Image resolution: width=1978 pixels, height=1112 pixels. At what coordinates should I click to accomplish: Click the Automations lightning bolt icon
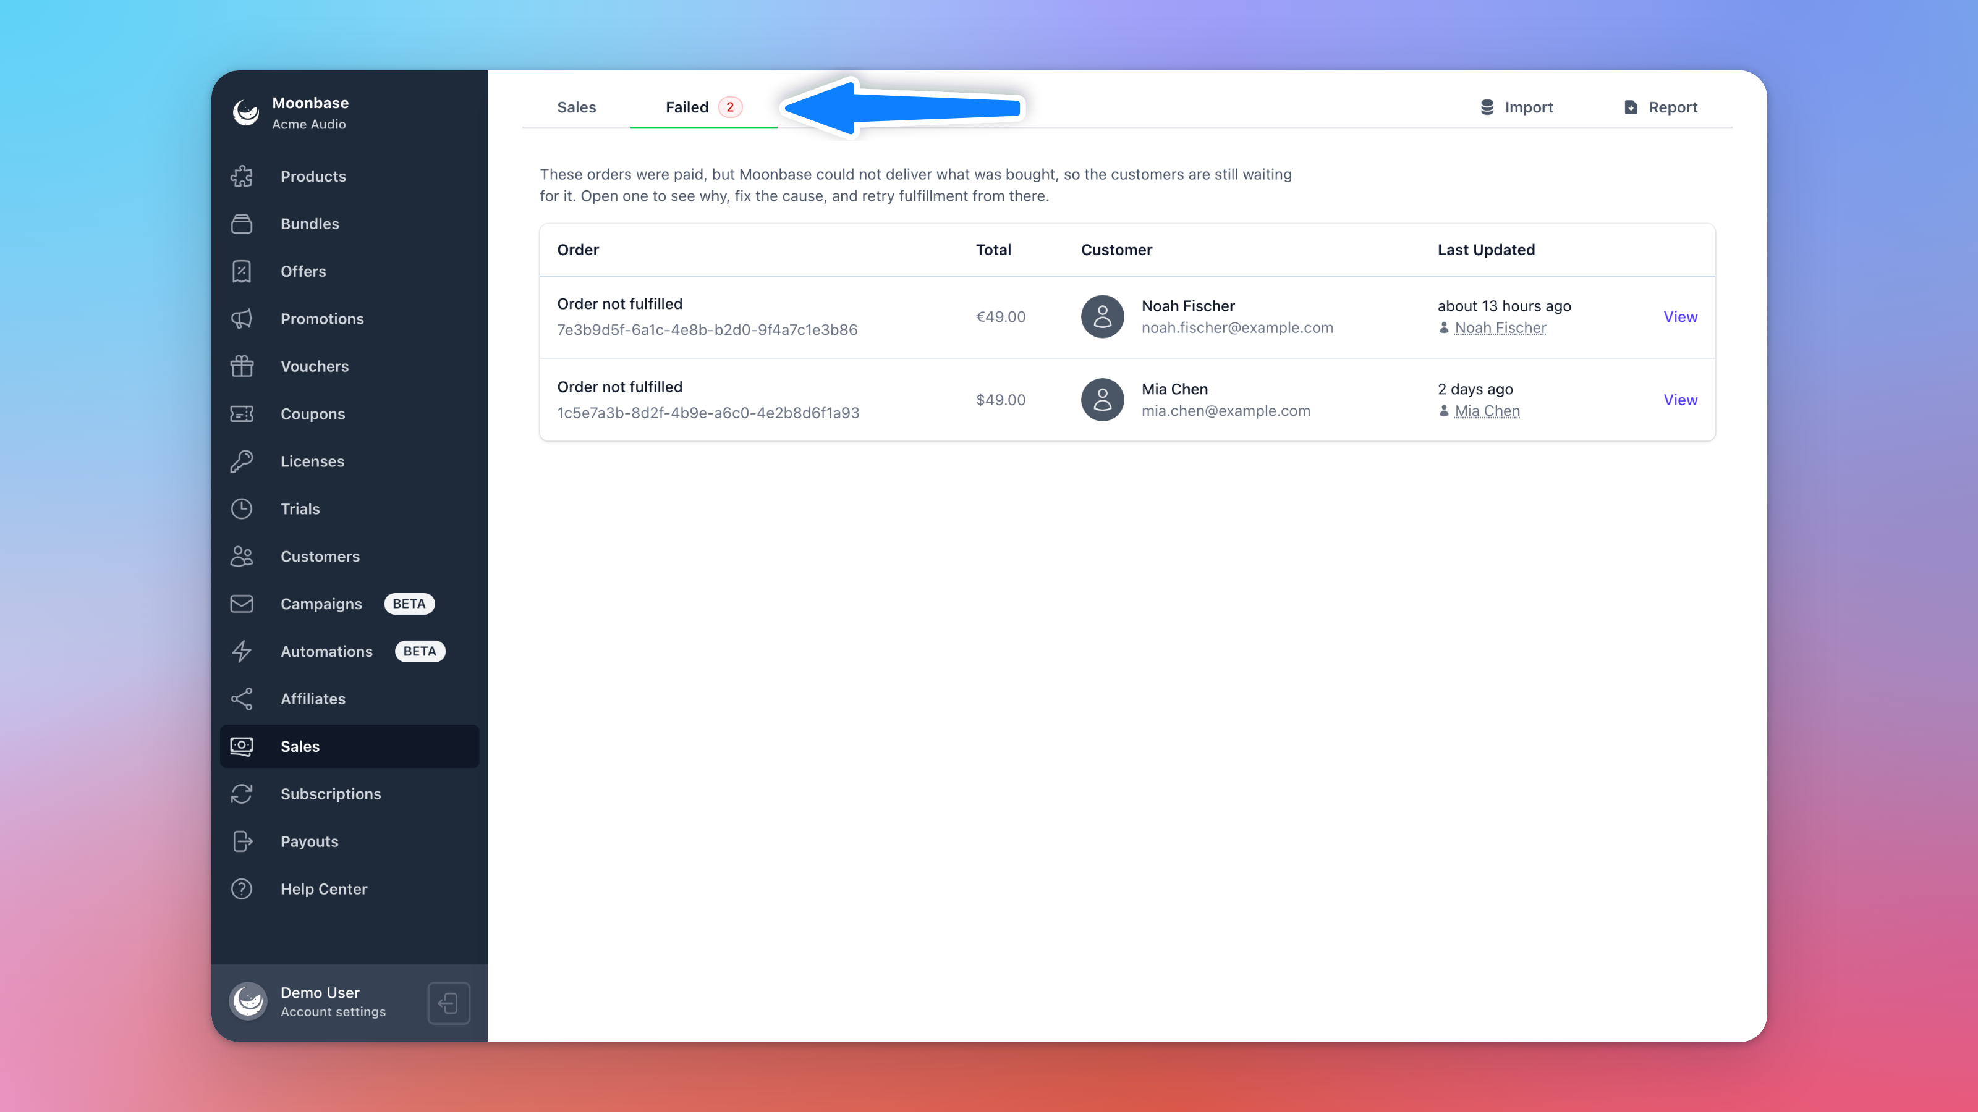(x=242, y=652)
